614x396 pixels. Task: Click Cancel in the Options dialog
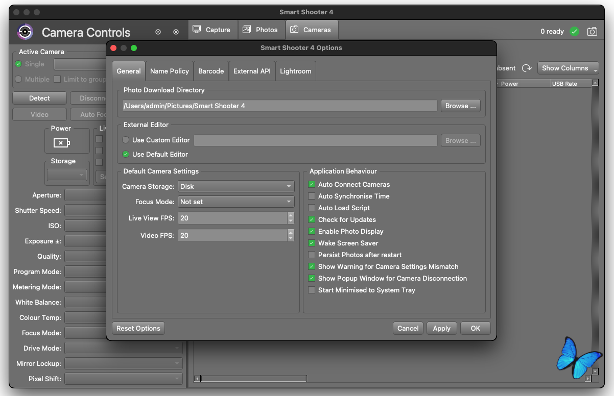(408, 328)
